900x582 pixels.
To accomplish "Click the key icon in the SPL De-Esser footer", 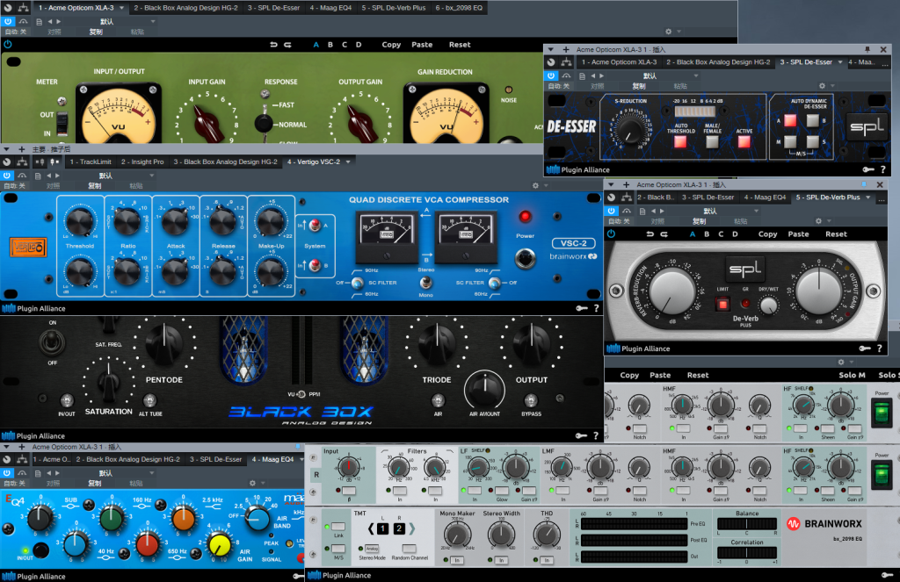I will pos(867,169).
